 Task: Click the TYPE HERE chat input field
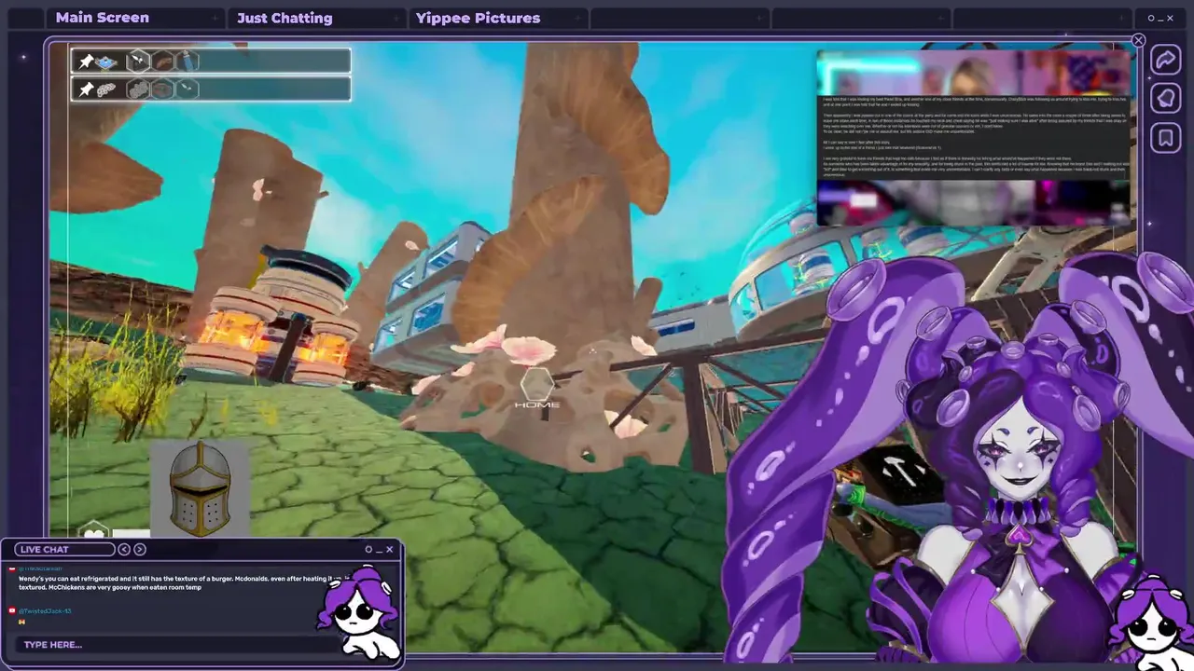pos(177,644)
